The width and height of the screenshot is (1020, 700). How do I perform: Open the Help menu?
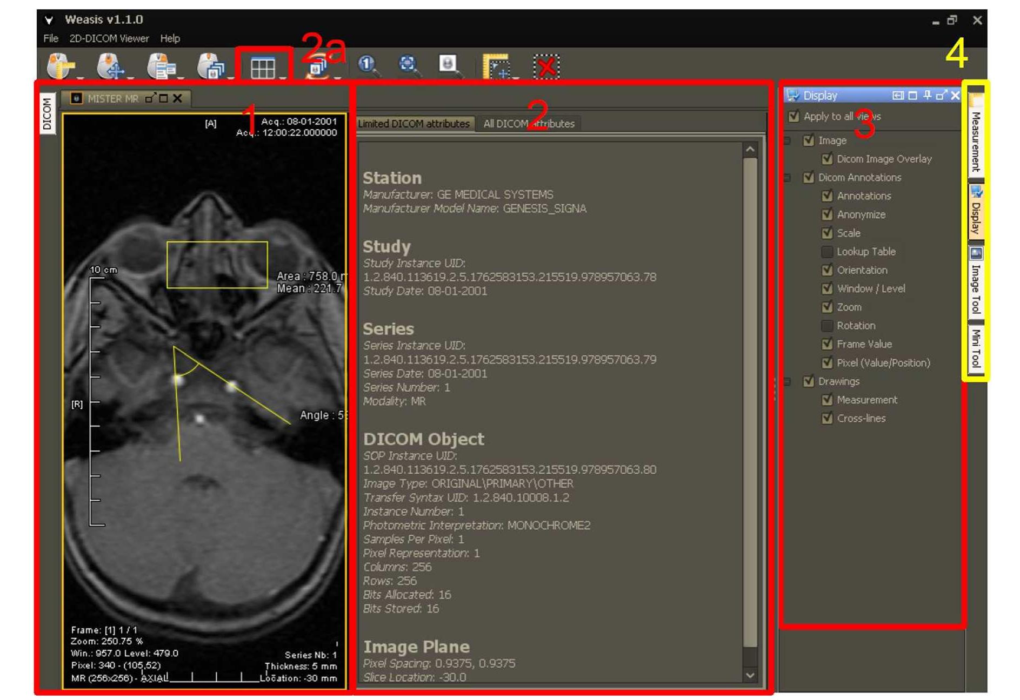click(170, 38)
